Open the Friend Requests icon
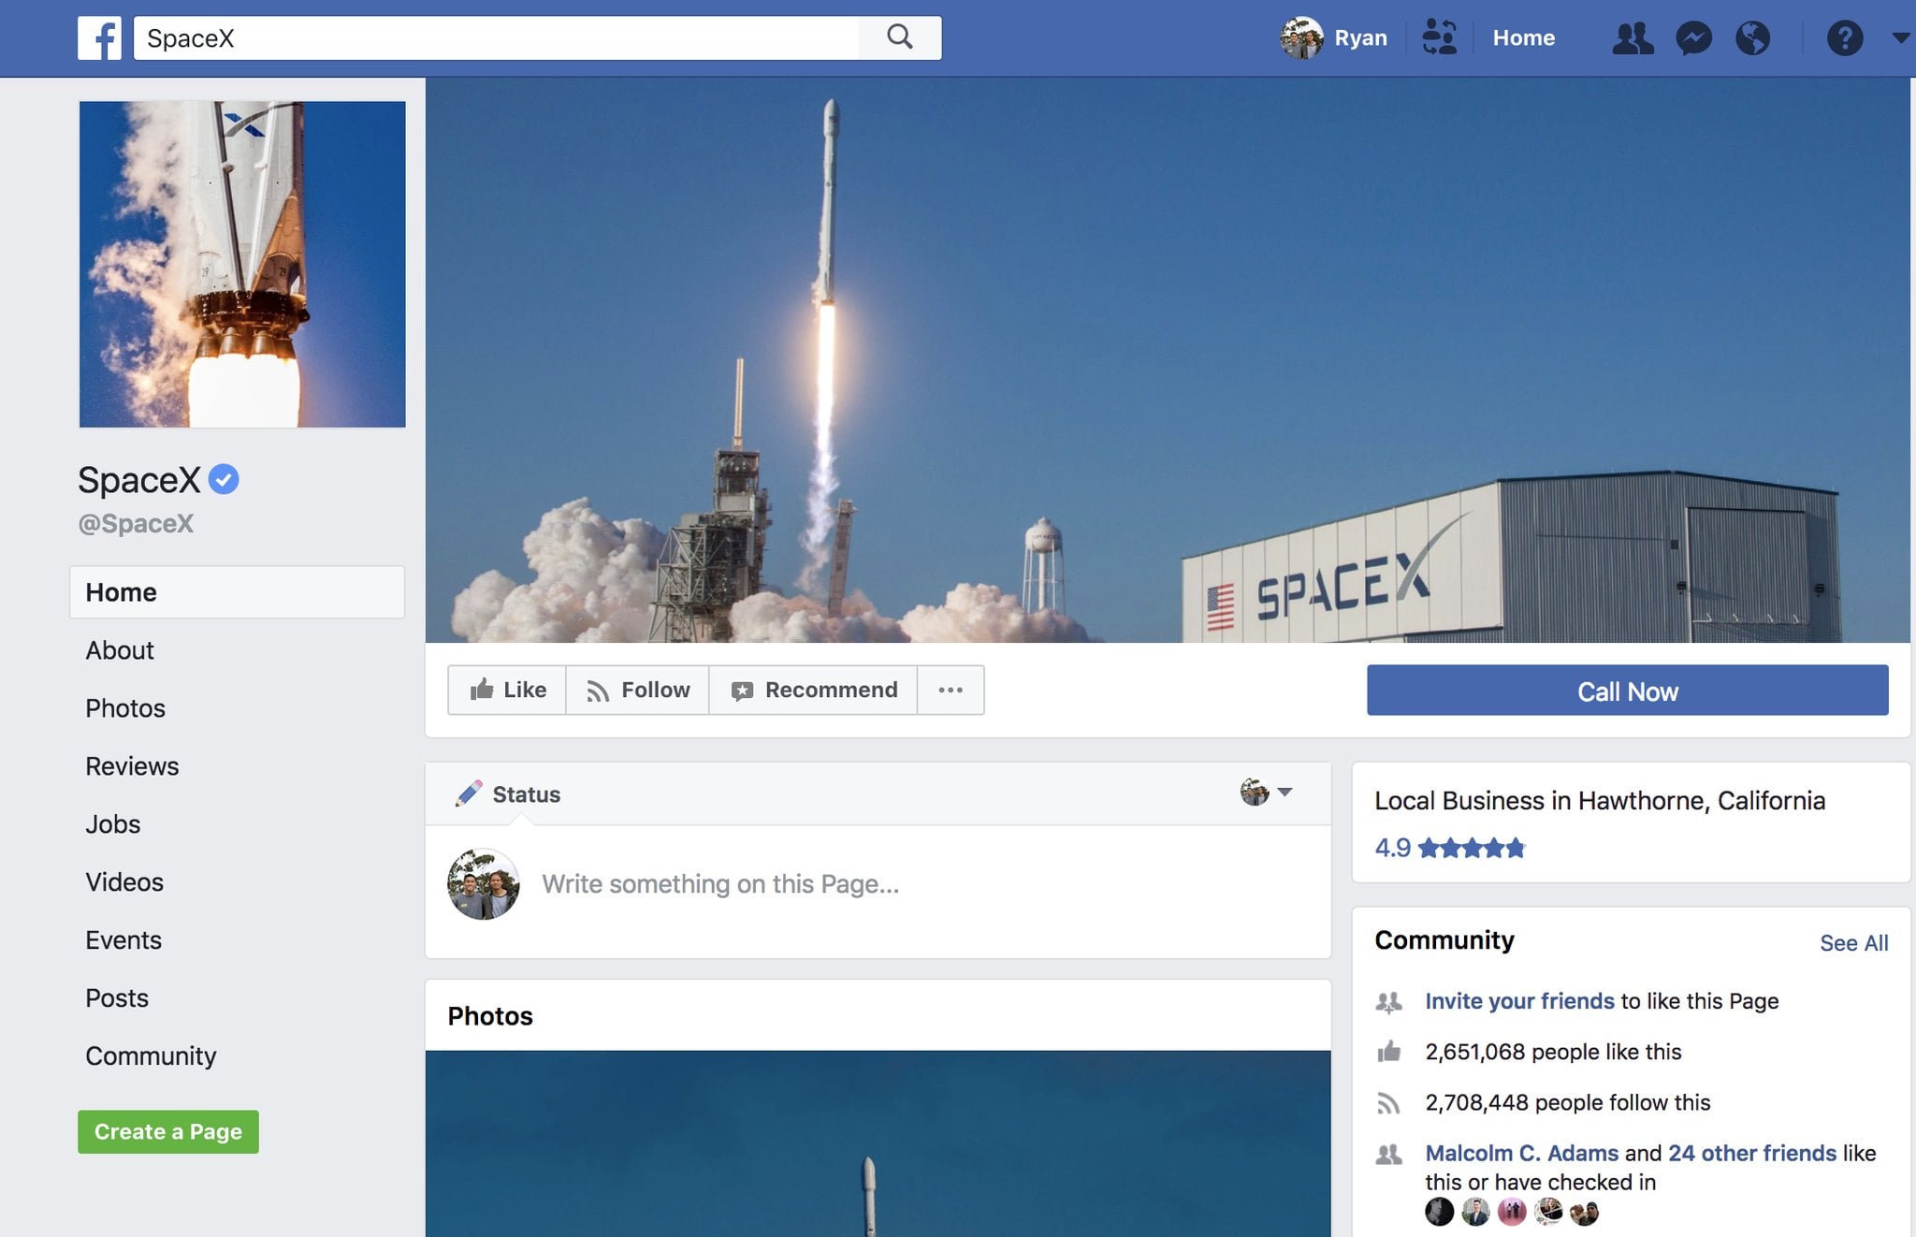 tap(1633, 38)
